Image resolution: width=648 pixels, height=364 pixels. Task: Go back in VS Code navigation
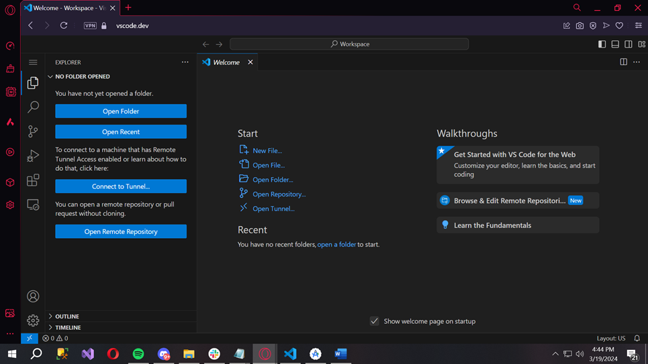tap(205, 44)
